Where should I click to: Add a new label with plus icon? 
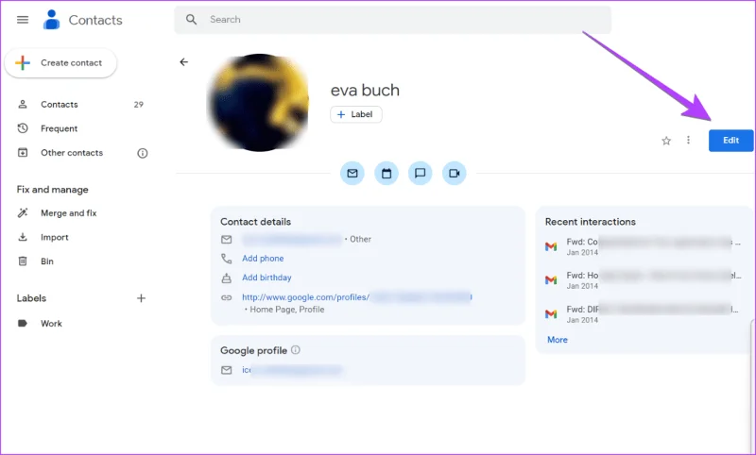click(x=141, y=298)
